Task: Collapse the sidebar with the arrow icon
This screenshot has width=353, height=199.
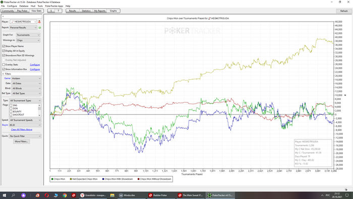Action: [x=3, y=16]
